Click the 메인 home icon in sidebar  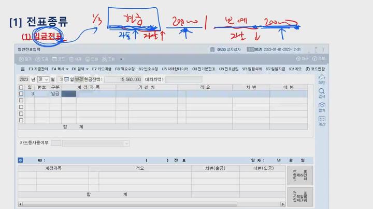322,79
